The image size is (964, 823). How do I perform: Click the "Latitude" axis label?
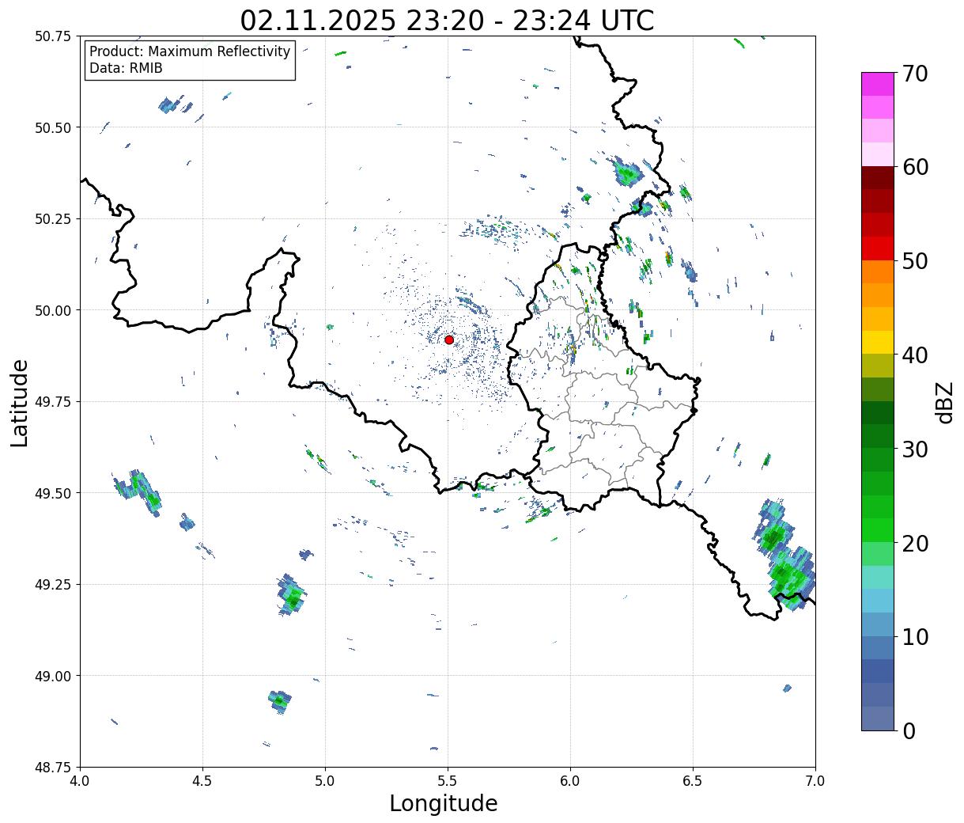coord(20,402)
